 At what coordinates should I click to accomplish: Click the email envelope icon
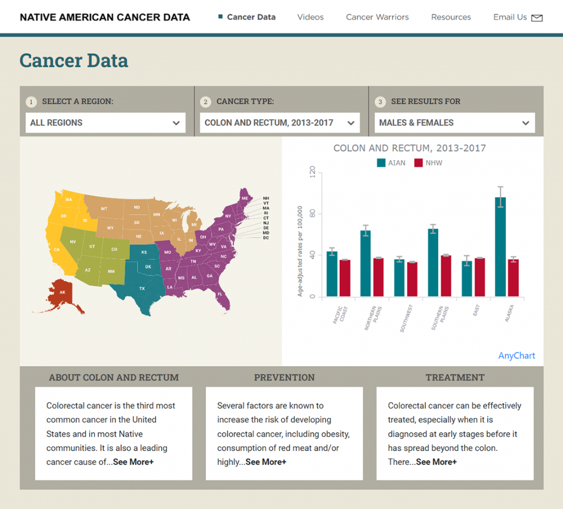click(x=536, y=17)
